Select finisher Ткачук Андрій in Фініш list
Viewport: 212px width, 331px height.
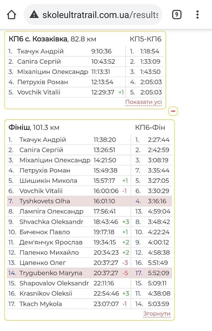[43, 140]
